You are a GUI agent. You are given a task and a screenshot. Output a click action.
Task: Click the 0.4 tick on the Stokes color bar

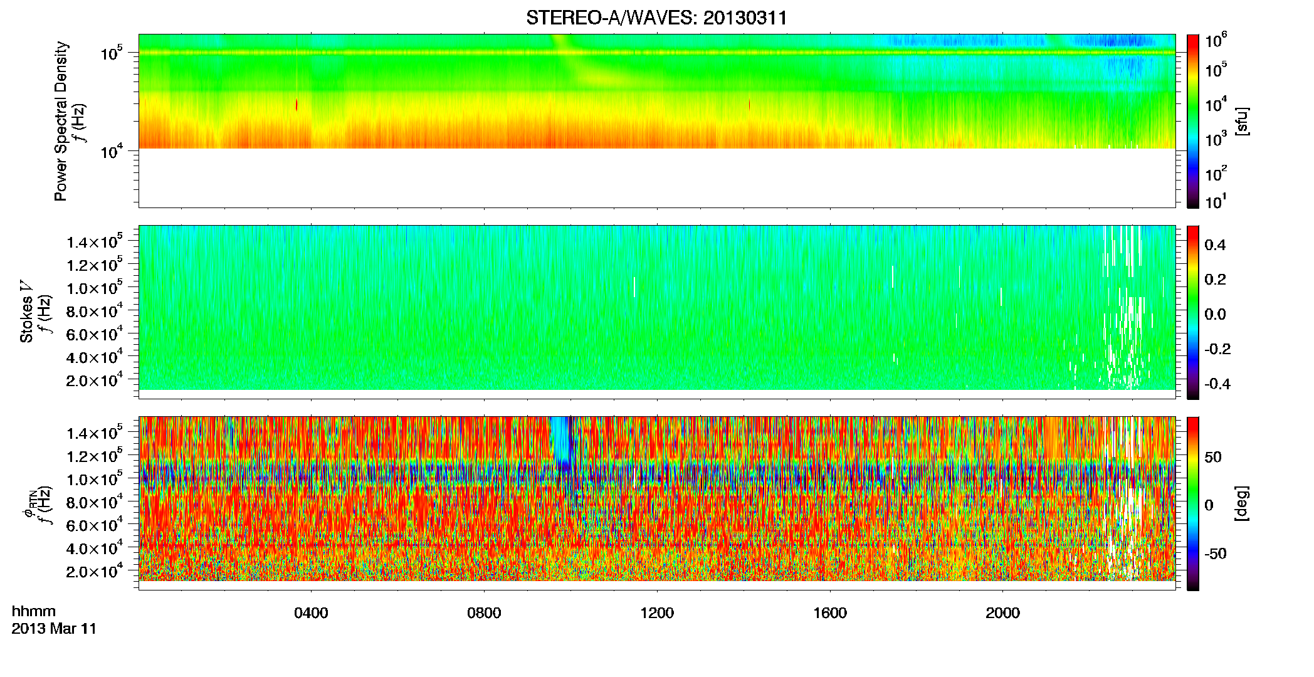(1215, 245)
